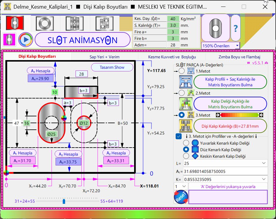Uncheck the 3. Metot için Profiller checkbox

click(179, 136)
